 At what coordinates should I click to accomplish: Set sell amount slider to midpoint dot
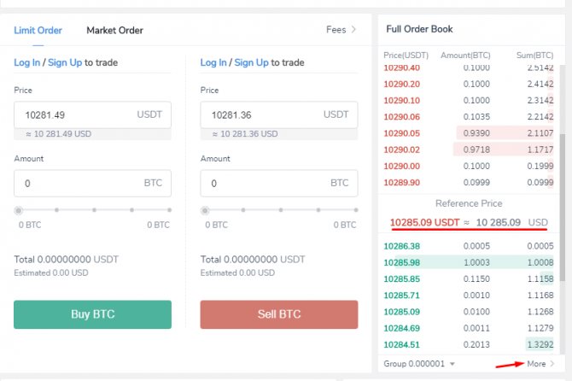click(281, 210)
